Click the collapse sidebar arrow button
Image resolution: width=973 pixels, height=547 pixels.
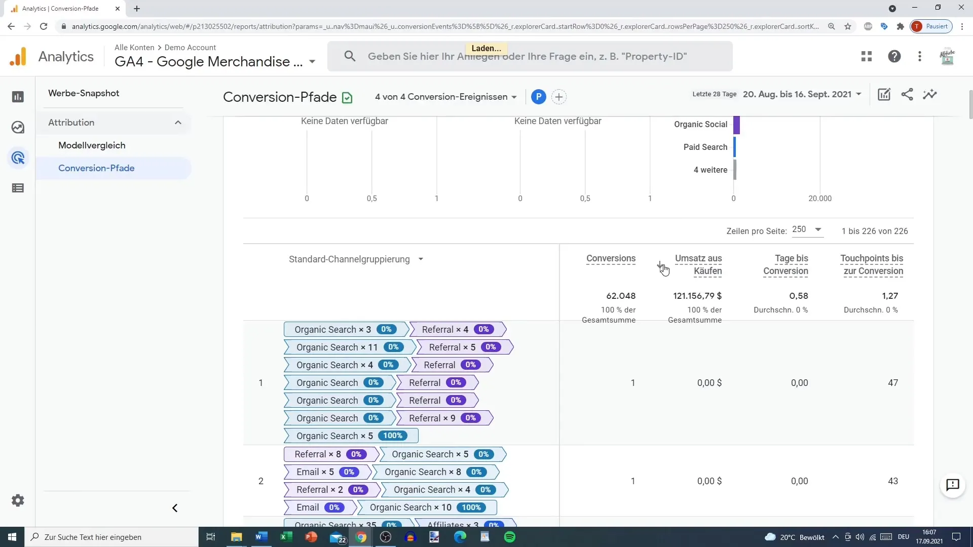175,509
